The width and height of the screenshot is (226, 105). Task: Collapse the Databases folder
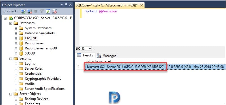click(x=10, y=23)
